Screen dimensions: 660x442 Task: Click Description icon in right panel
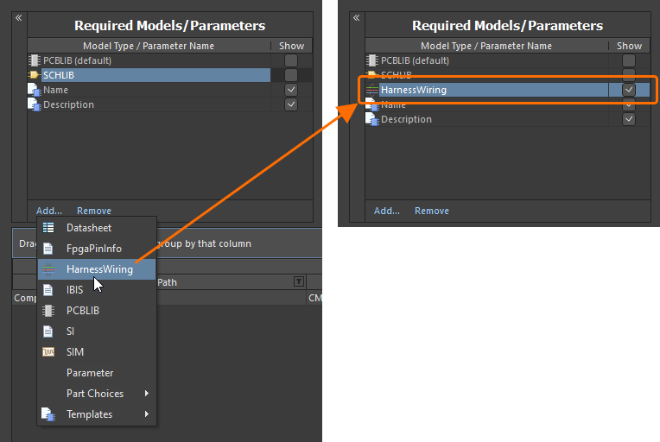click(372, 119)
